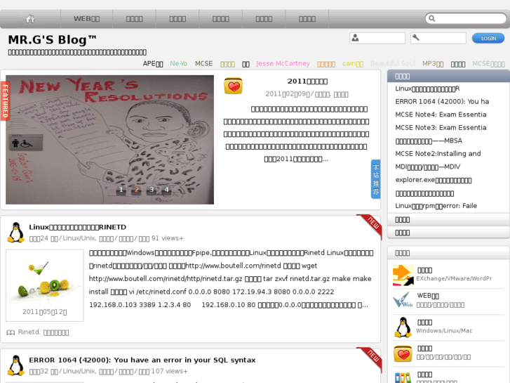The height and width of the screenshot is (383, 510).
Task: Open sidebar link ending with R after Linux
Action: pyautogui.click(x=427, y=89)
